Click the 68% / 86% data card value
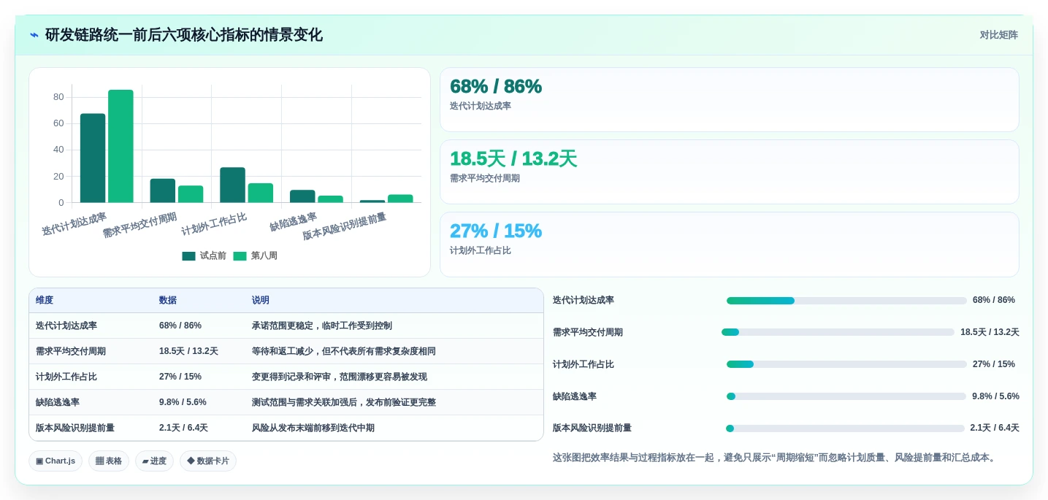This screenshot has height=500, width=1048. tap(496, 87)
